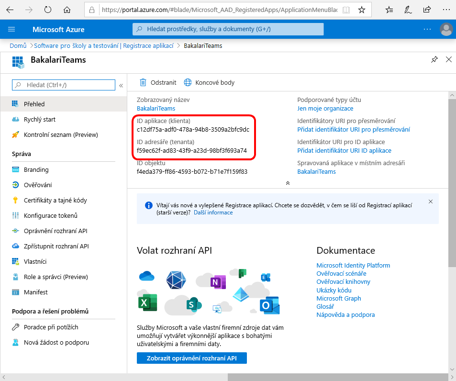Dismiss the welcome information banner
The height and width of the screenshot is (381, 456).
click(x=431, y=202)
